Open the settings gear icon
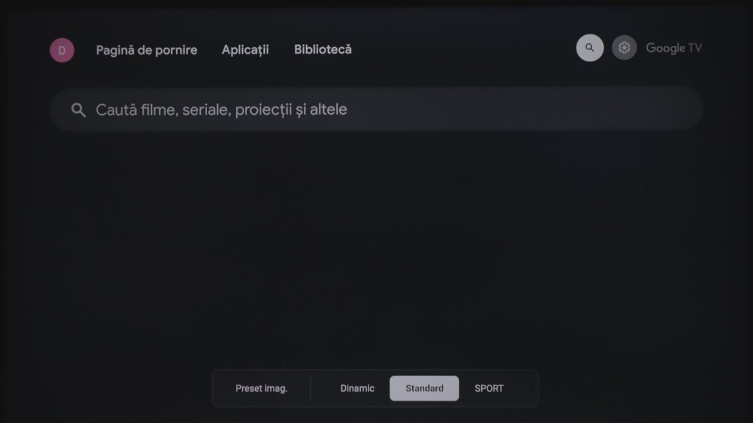The width and height of the screenshot is (753, 423). (624, 48)
